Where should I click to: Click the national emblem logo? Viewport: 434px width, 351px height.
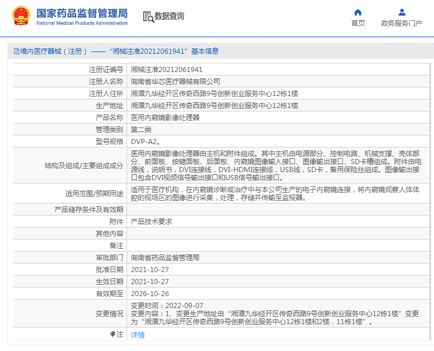[21, 16]
